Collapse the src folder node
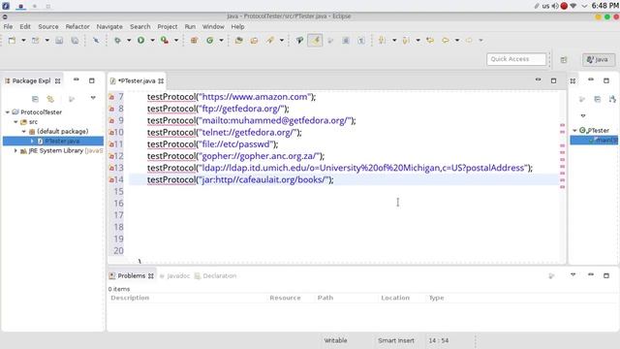 pos(15,122)
